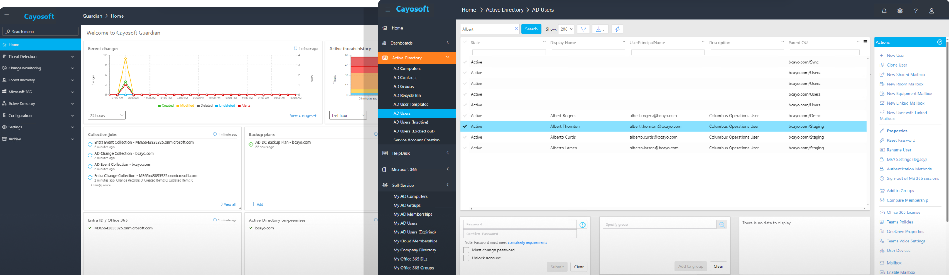Check the Must change password box

click(466, 250)
